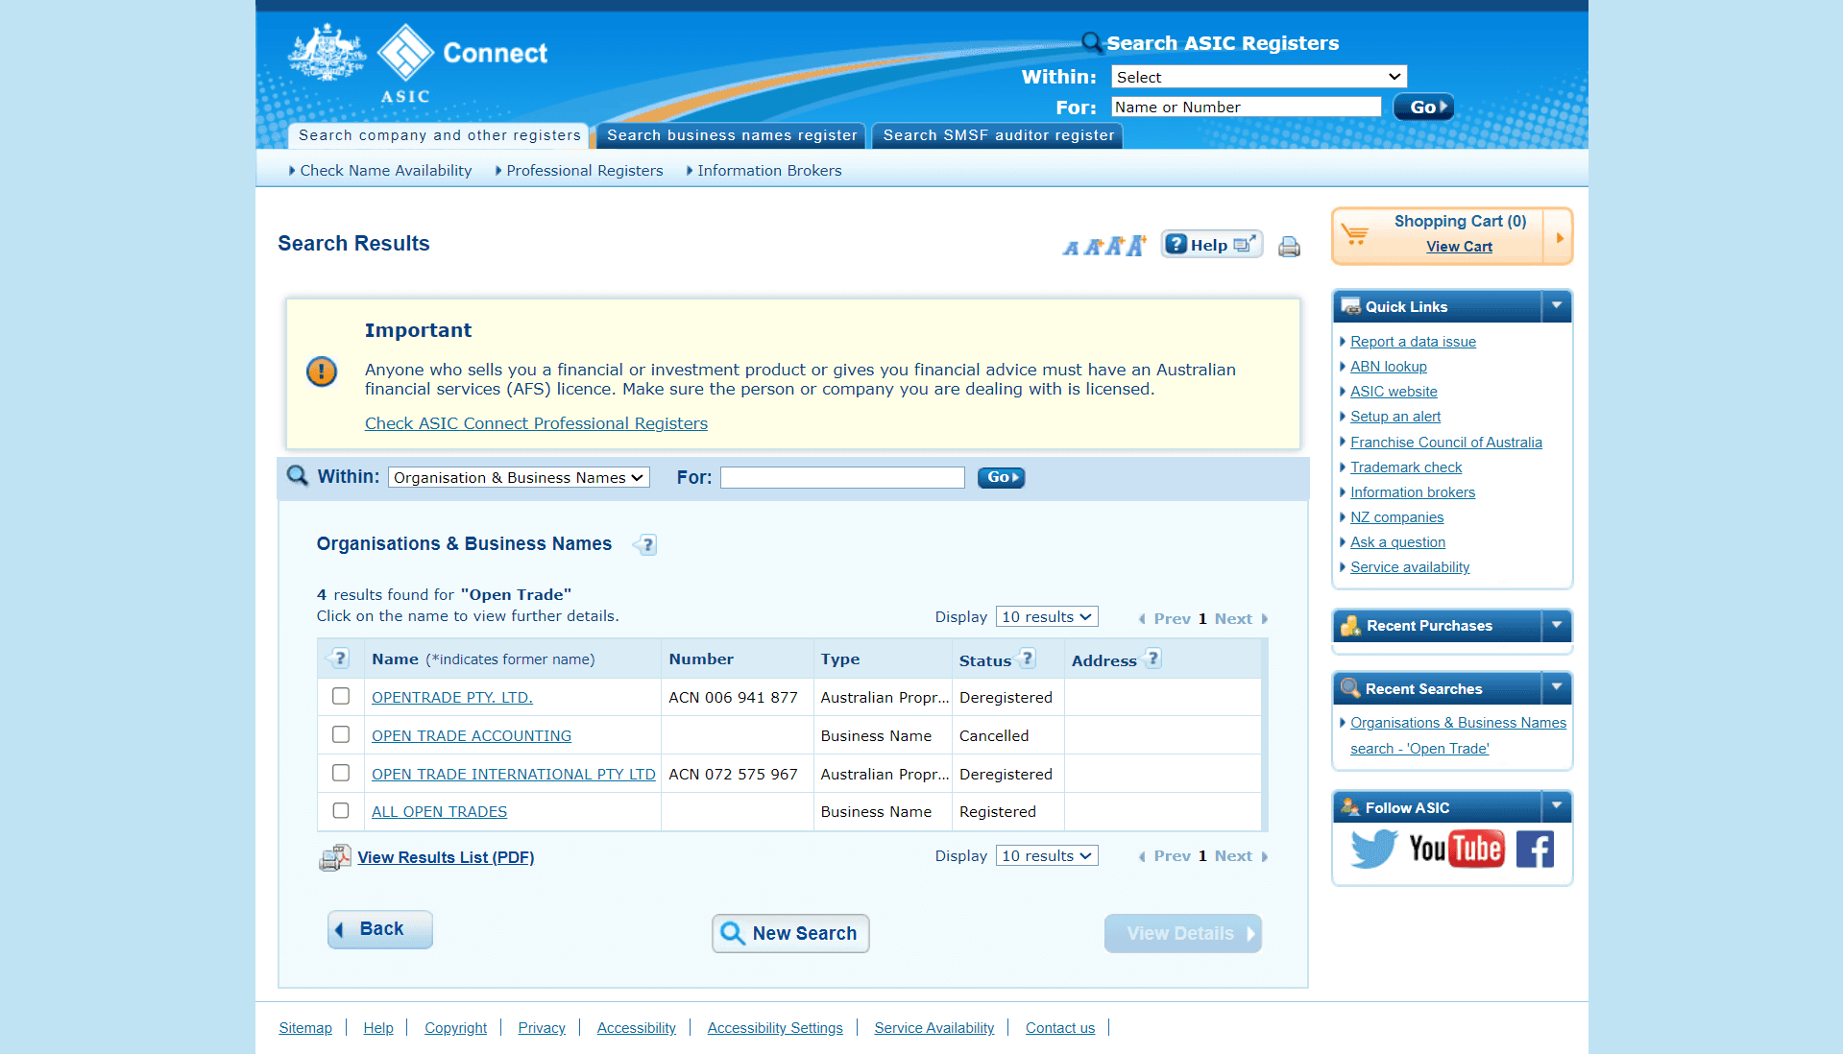Open recent search Organisations & Business Names 'Open Trade'
Image resolution: width=1843 pixels, height=1054 pixels.
click(x=1458, y=735)
